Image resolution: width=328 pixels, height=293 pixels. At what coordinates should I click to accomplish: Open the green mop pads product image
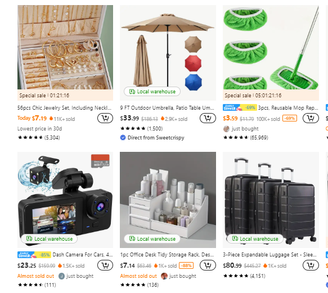click(x=271, y=47)
